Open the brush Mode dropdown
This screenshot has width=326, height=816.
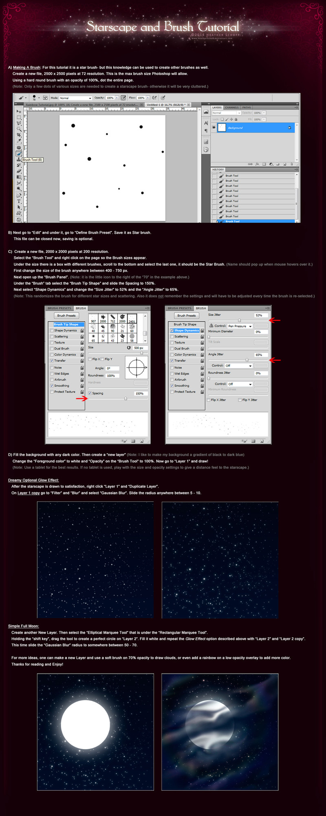point(75,98)
